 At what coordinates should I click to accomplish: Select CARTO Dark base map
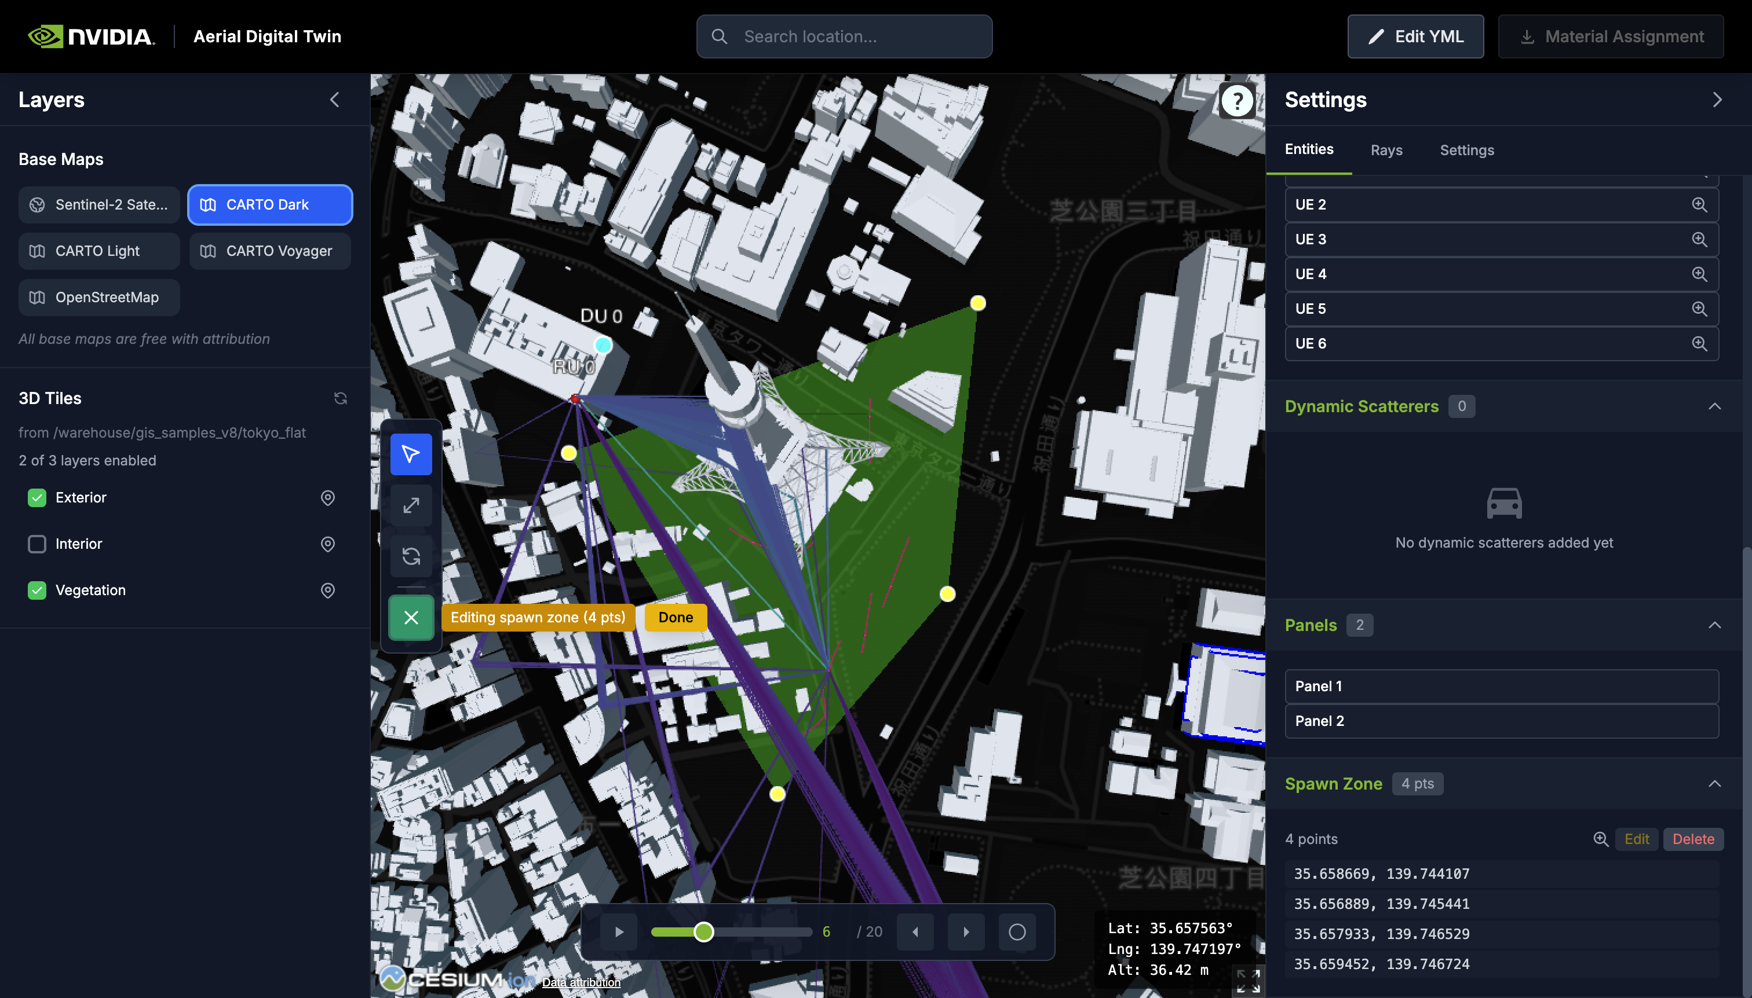point(271,205)
